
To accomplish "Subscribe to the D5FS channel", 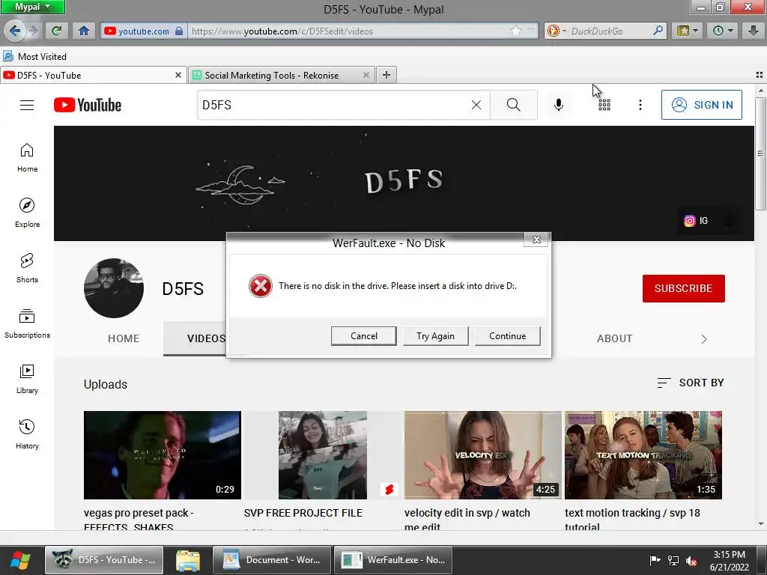I will [x=683, y=288].
